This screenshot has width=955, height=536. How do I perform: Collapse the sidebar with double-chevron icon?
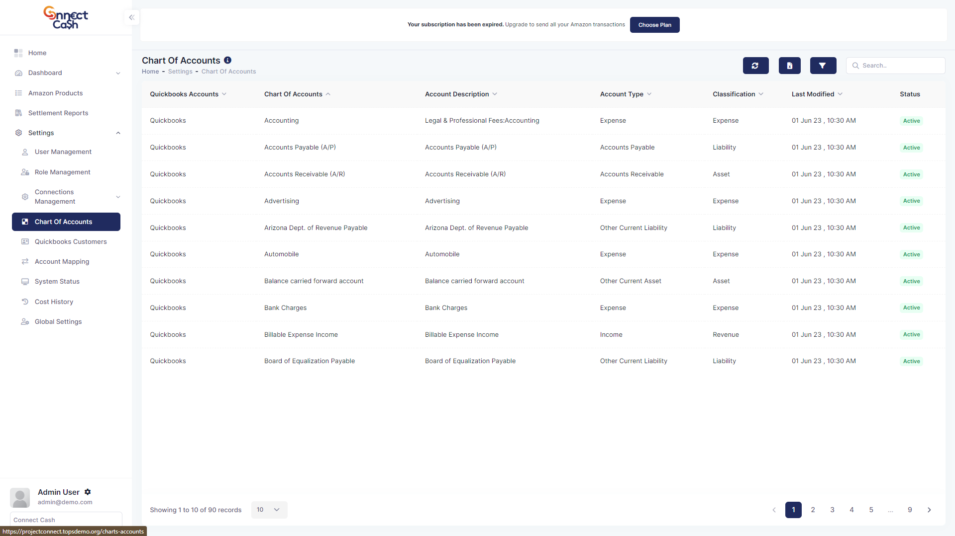(131, 17)
